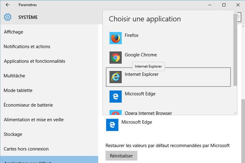
Task: Click the Firefox browser icon
Action: point(115,38)
